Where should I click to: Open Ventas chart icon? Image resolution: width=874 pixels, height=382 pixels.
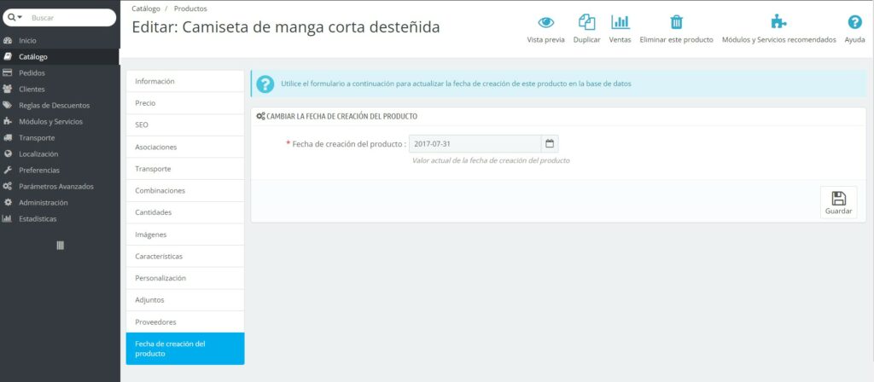621,23
